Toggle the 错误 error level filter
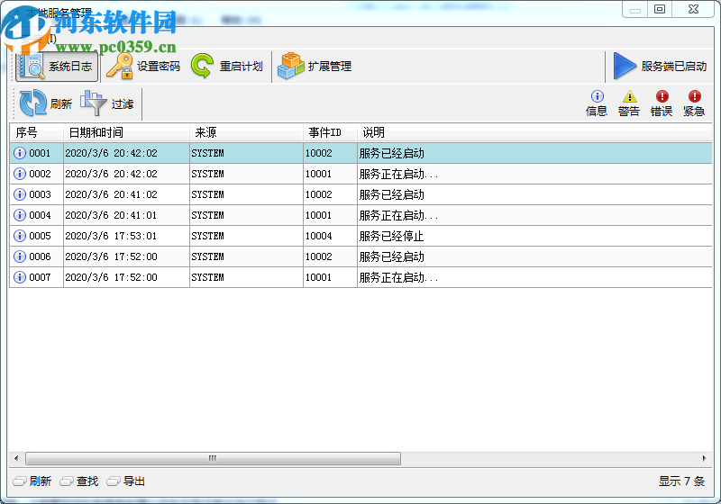The image size is (721, 504). pyautogui.click(x=662, y=103)
